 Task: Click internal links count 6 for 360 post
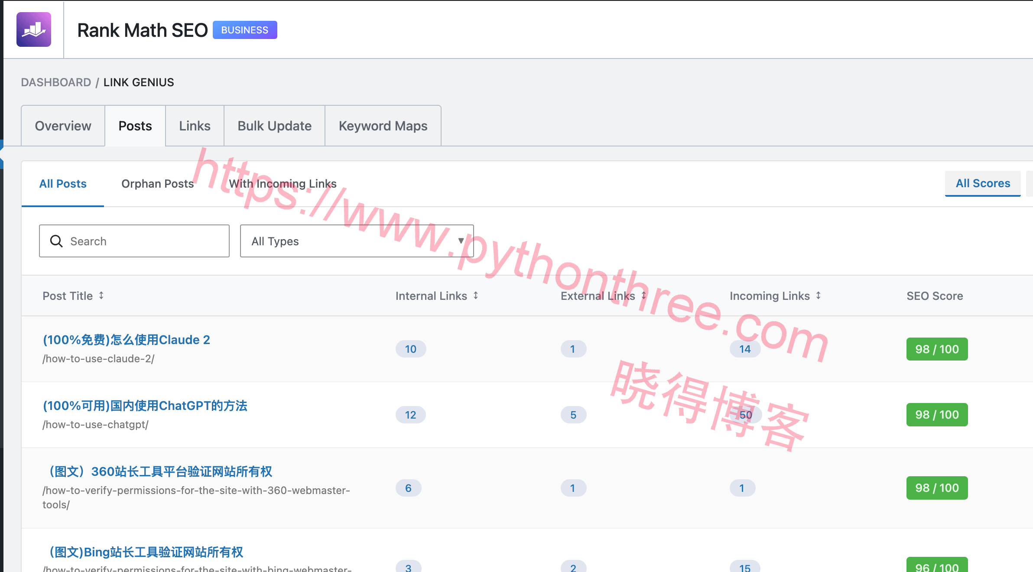coord(408,488)
